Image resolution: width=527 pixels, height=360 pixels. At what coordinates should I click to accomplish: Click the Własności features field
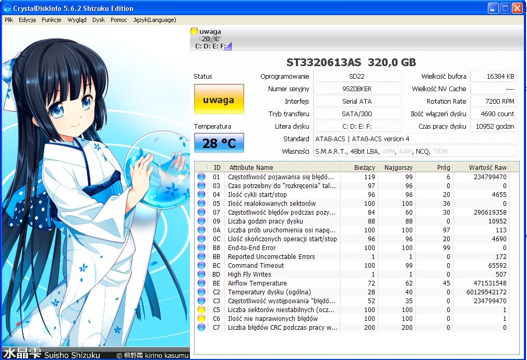[415, 151]
